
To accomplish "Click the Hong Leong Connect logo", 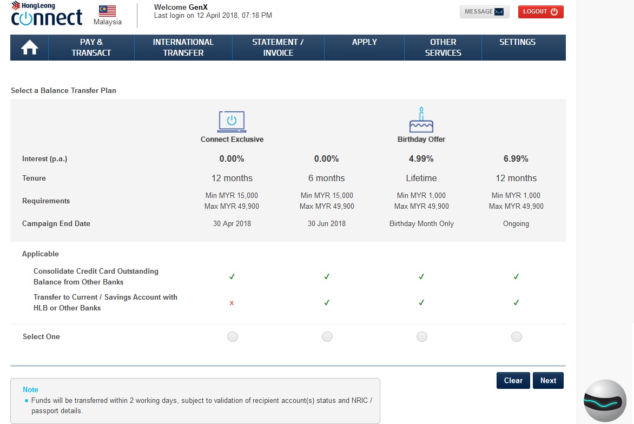I will click(x=47, y=15).
